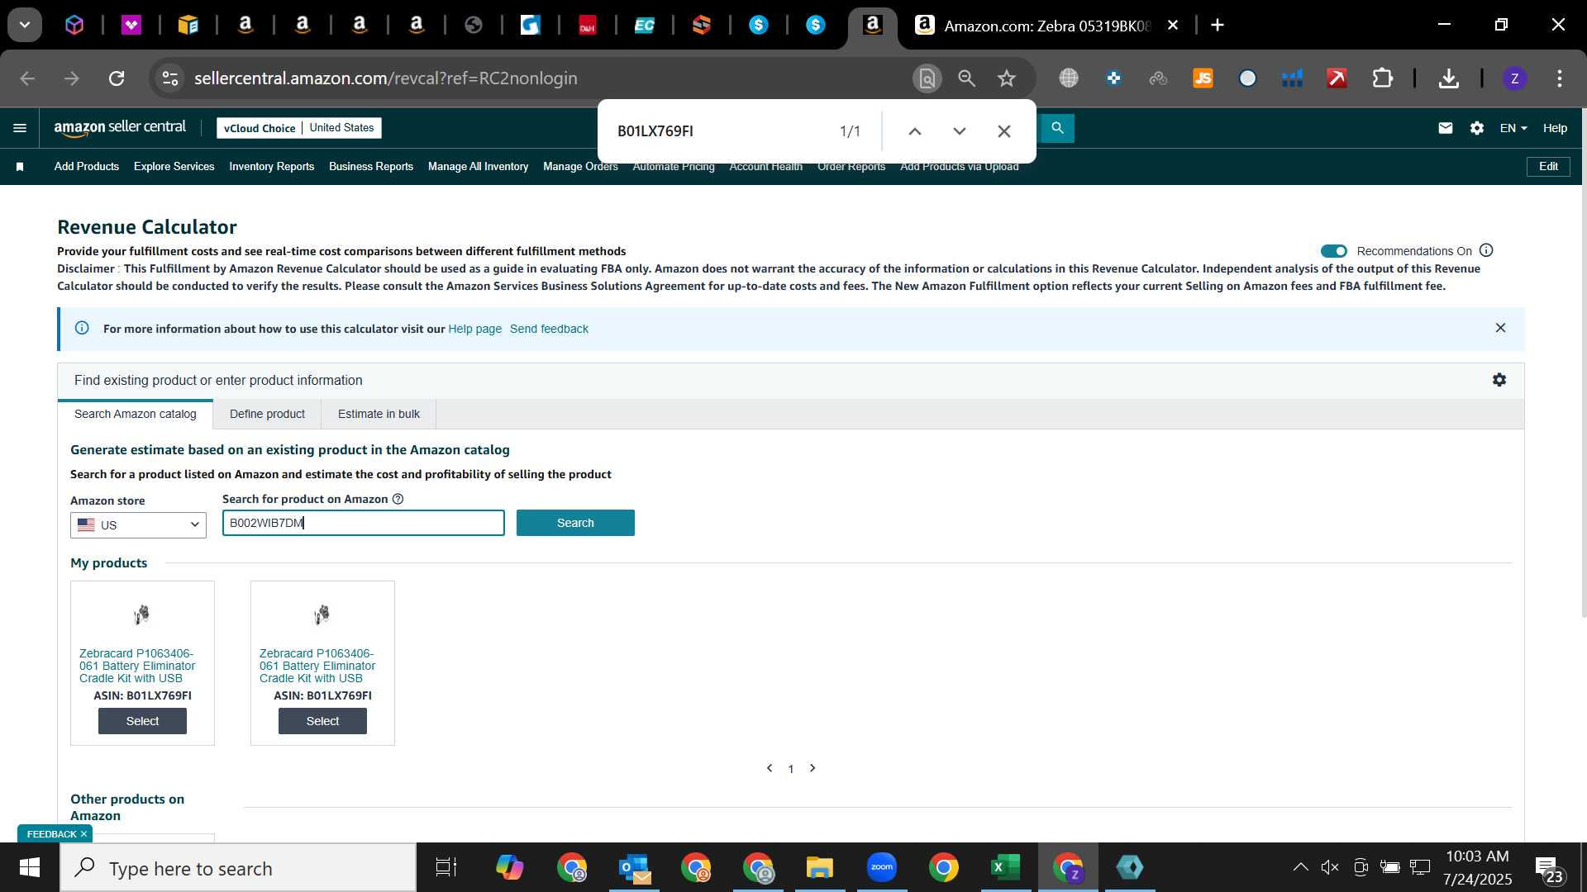Viewport: 1587px width, 892px height.
Task: Click help icon beside Search for product on Amazon
Action: point(398,499)
